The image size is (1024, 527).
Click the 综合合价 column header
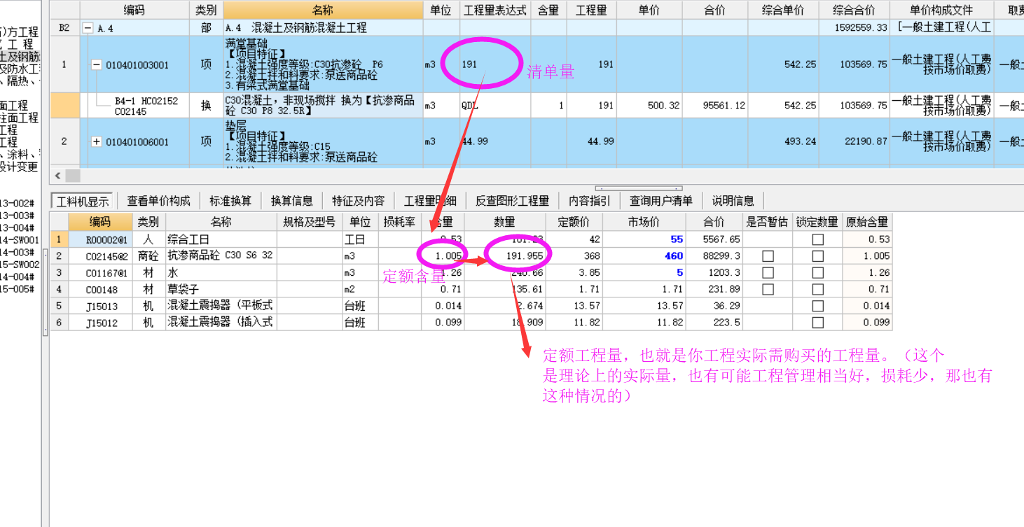[854, 10]
